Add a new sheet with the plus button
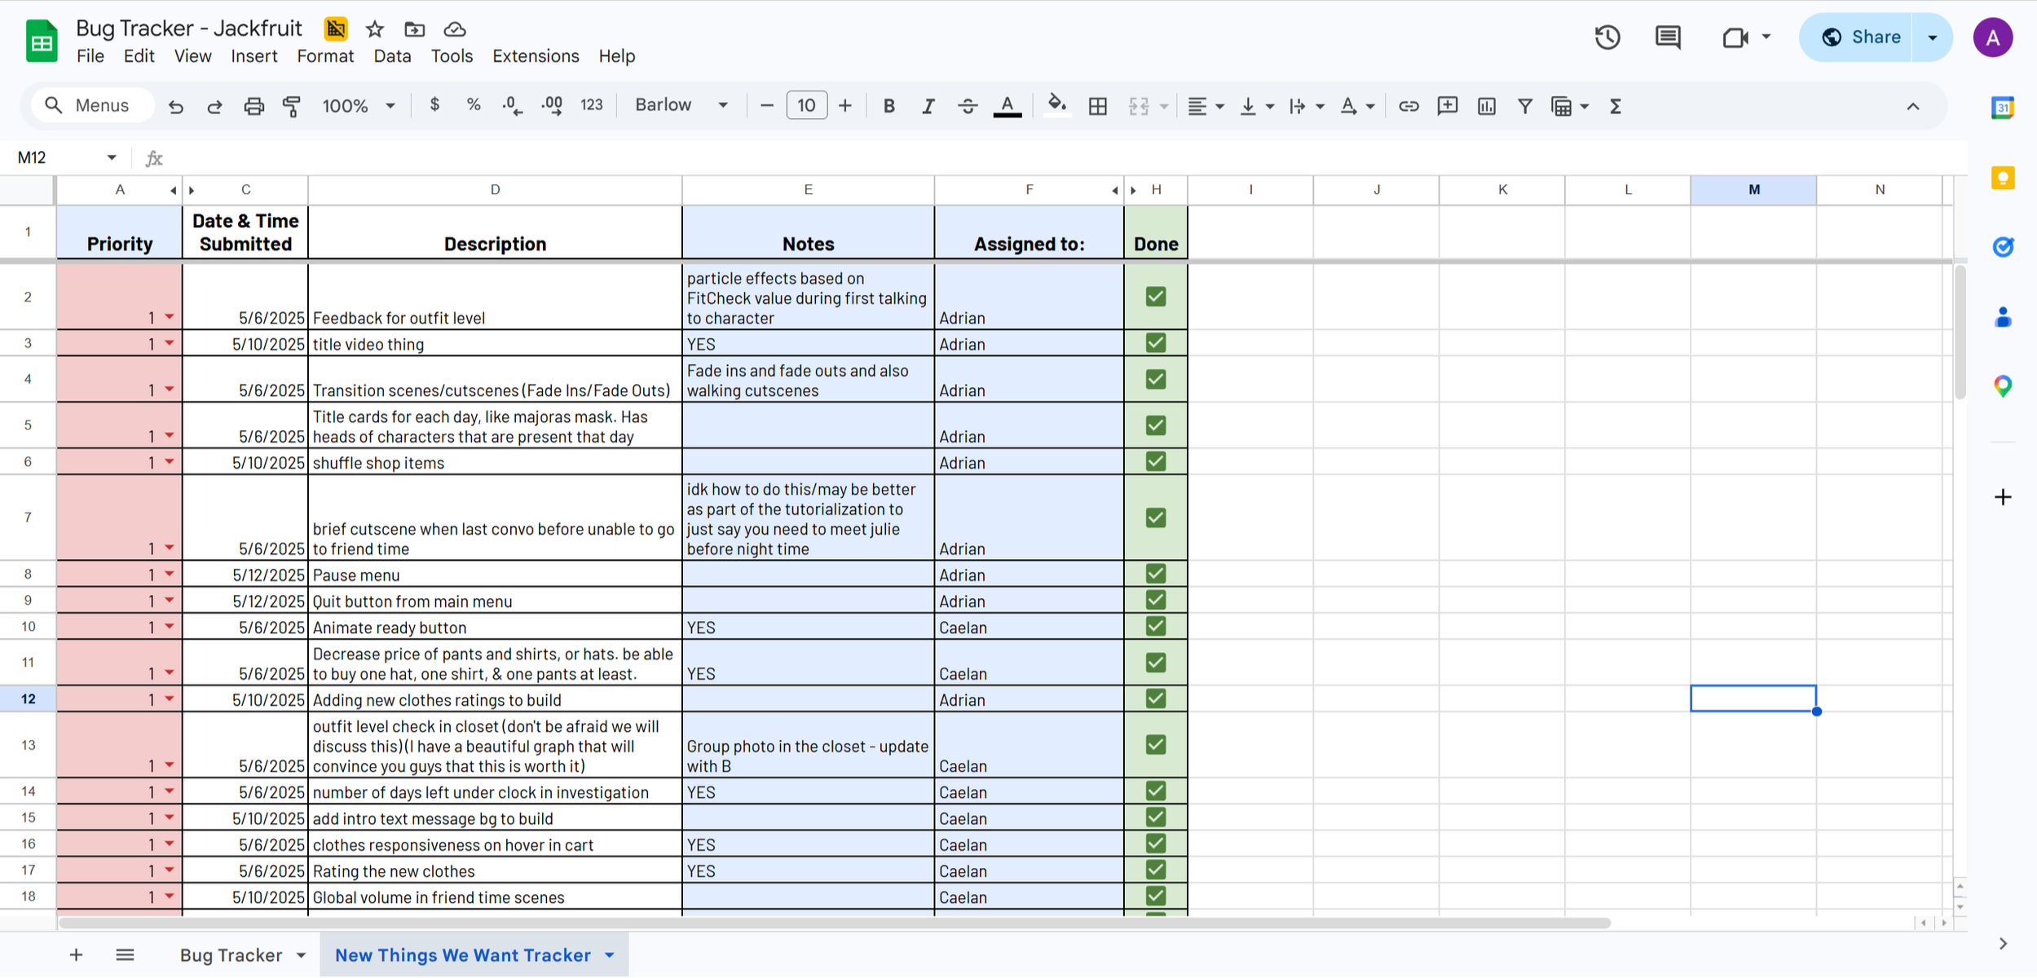 pos(75,954)
